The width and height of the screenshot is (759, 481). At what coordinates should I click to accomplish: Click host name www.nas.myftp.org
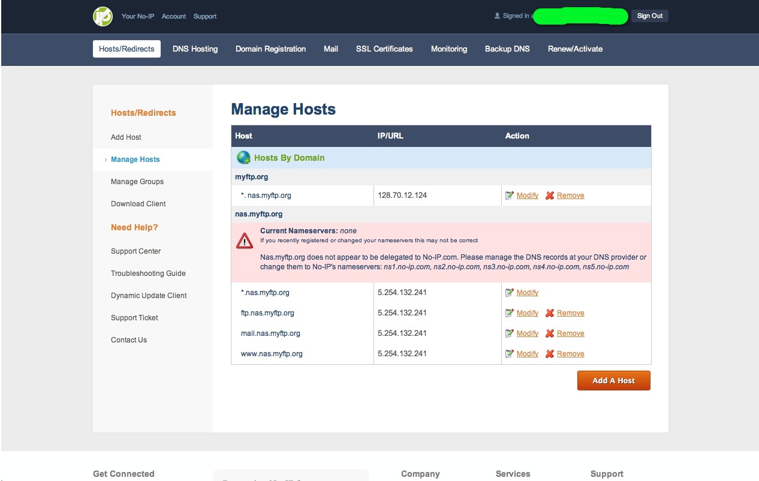coord(272,354)
